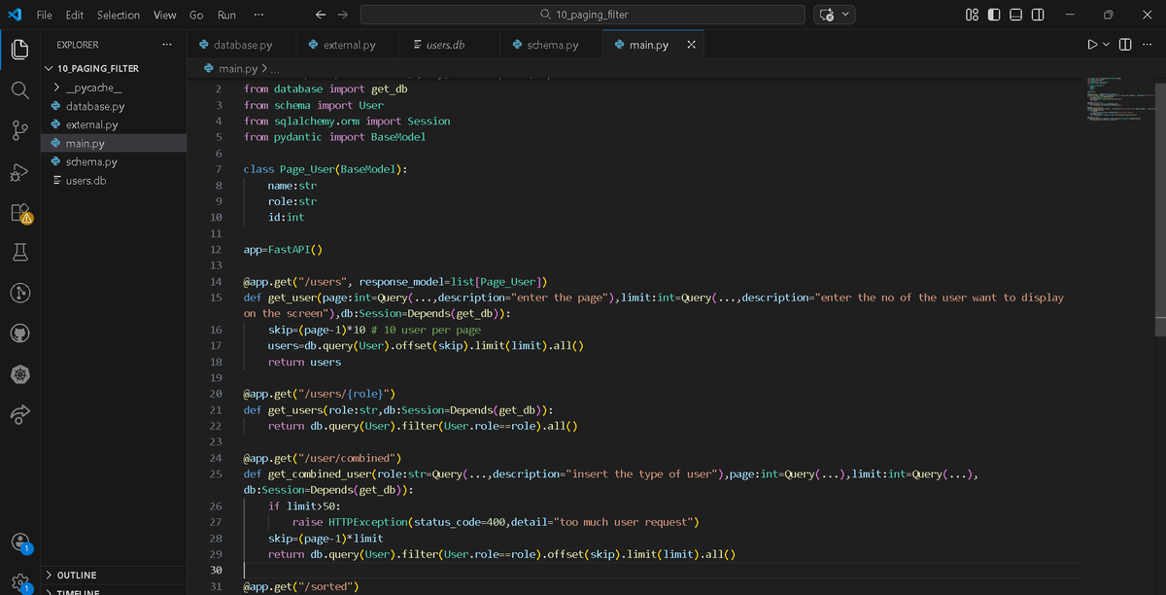Click the EXPLORER panel title
1166x595 pixels.
78,45
